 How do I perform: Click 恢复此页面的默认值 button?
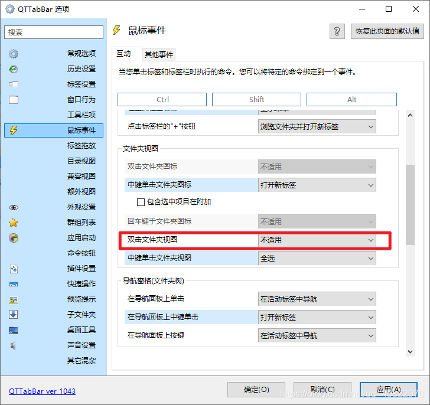click(x=387, y=31)
